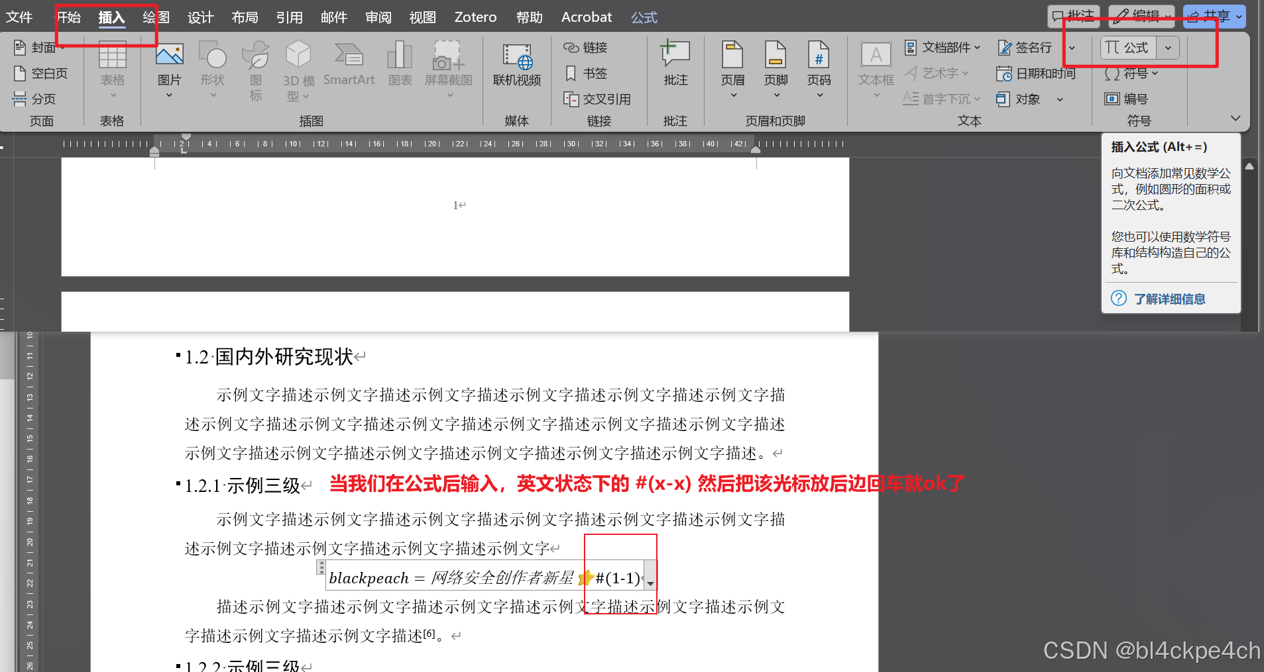Insert a Text Box (文本框)
The height and width of the screenshot is (672, 1264).
(876, 70)
